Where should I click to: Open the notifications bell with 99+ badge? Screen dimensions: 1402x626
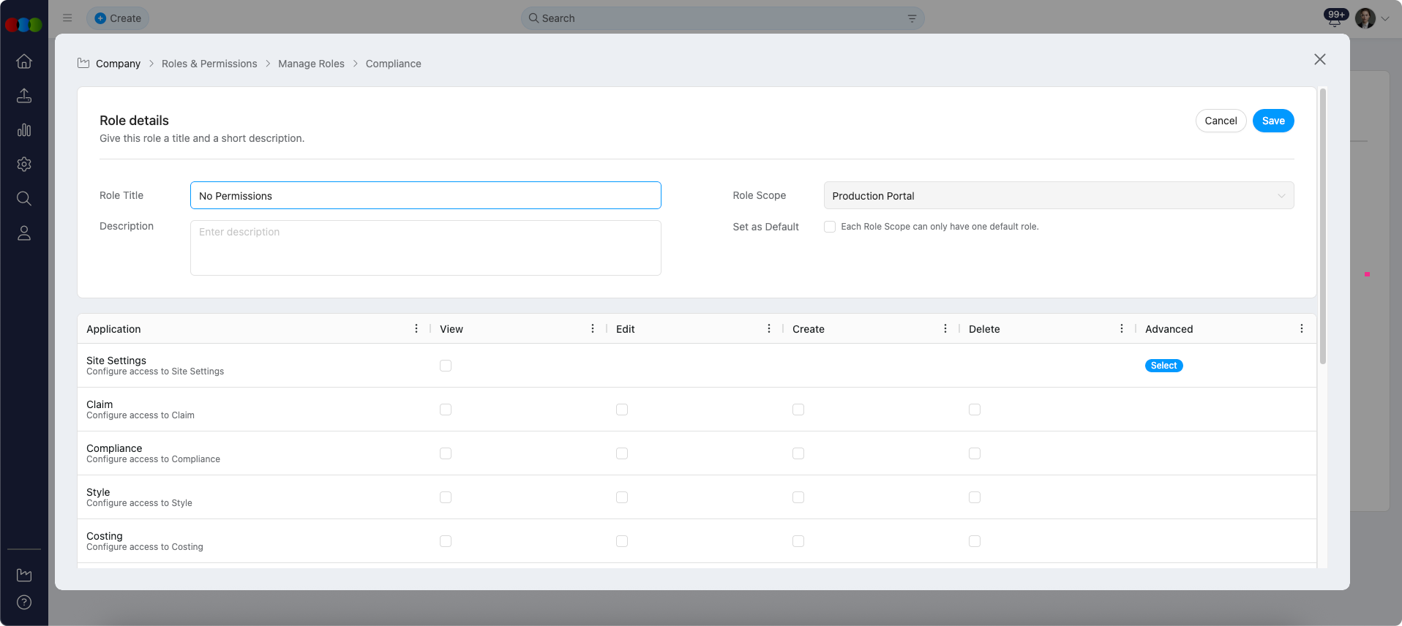coord(1334,19)
